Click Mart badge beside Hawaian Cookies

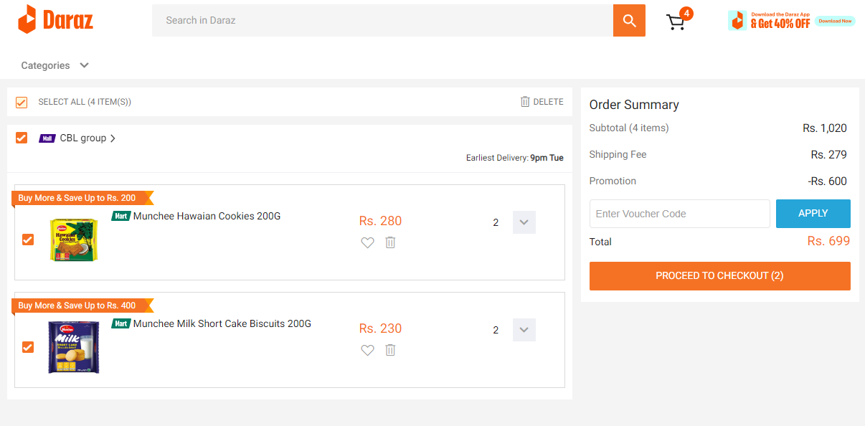coord(121,216)
